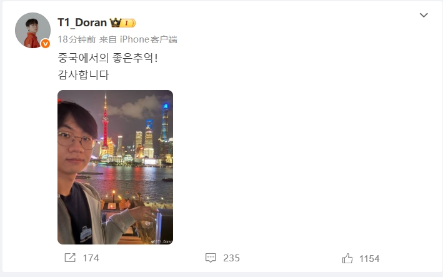Click the crown membership icon
Image resolution: width=443 pixels, height=277 pixels.
(115, 23)
